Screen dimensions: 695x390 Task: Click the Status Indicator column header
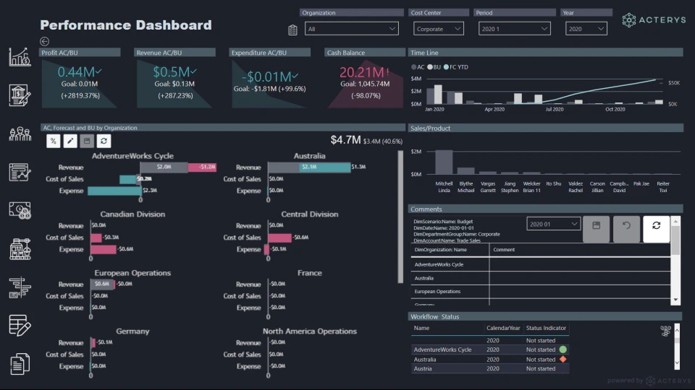pos(546,328)
